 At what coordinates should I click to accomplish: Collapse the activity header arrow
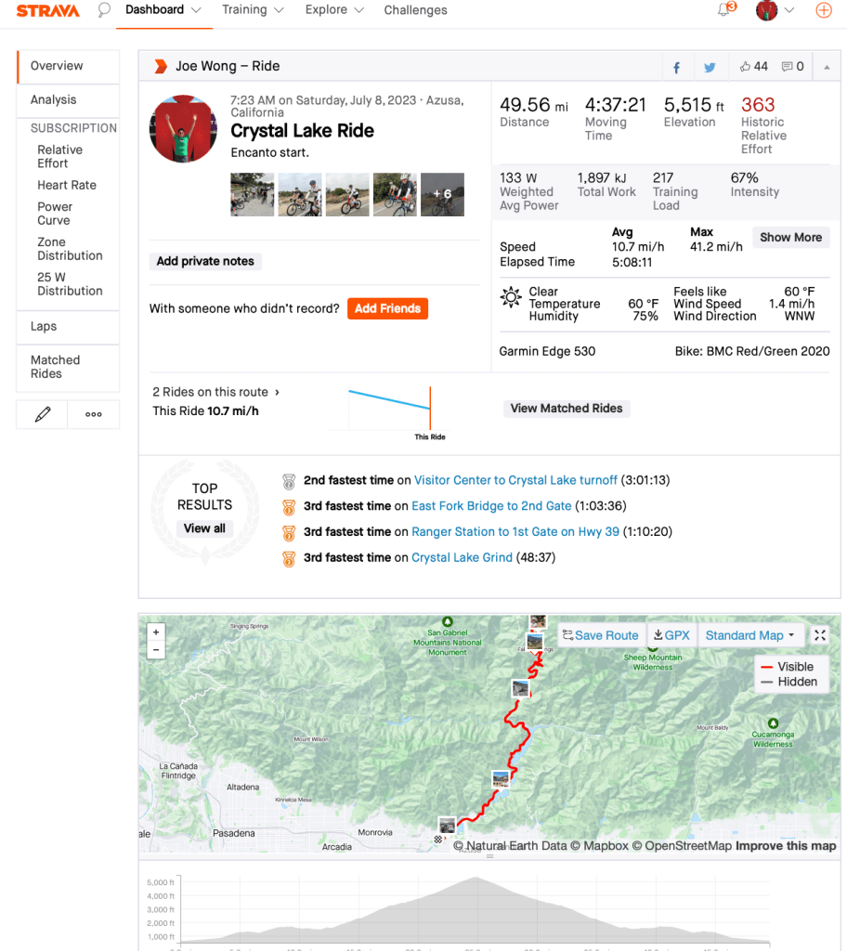click(826, 67)
